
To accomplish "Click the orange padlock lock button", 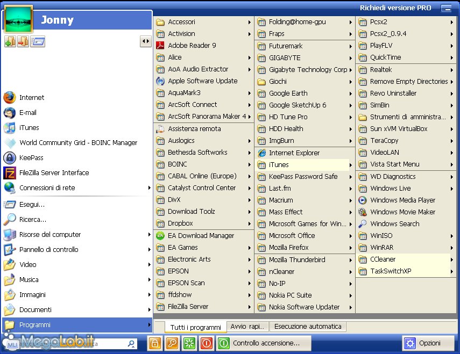I will pyautogui.click(x=155, y=343).
